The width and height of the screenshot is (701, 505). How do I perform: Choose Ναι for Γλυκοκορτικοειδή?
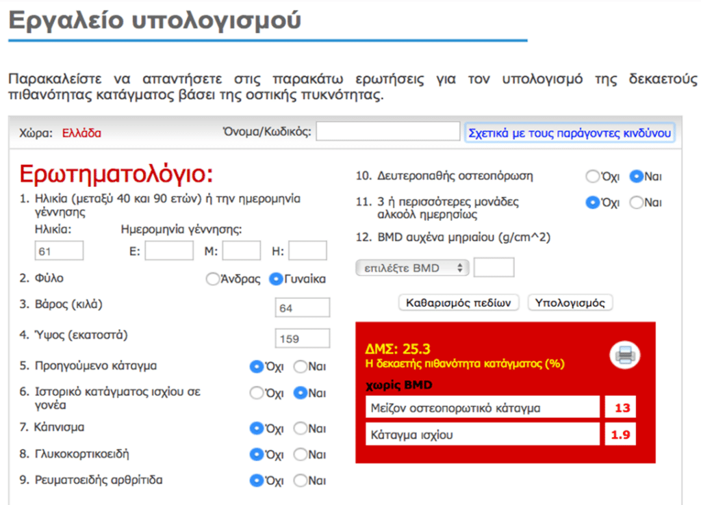[x=301, y=454]
